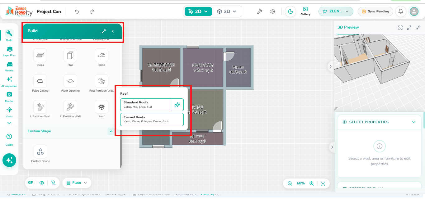Select the L Partition Wall element
The width and height of the screenshot is (425, 199).
point(40,109)
